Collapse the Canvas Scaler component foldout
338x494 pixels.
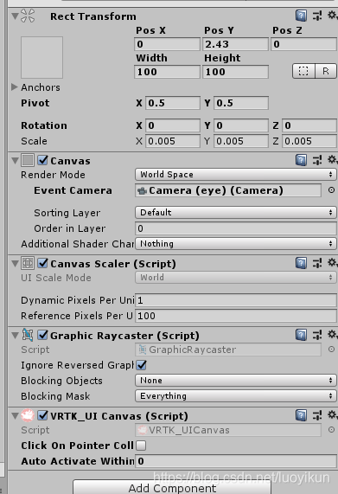pyautogui.click(x=15, y=263)
